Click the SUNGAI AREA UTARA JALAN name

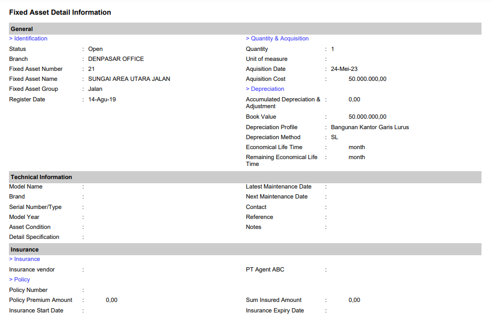(129, 79)
